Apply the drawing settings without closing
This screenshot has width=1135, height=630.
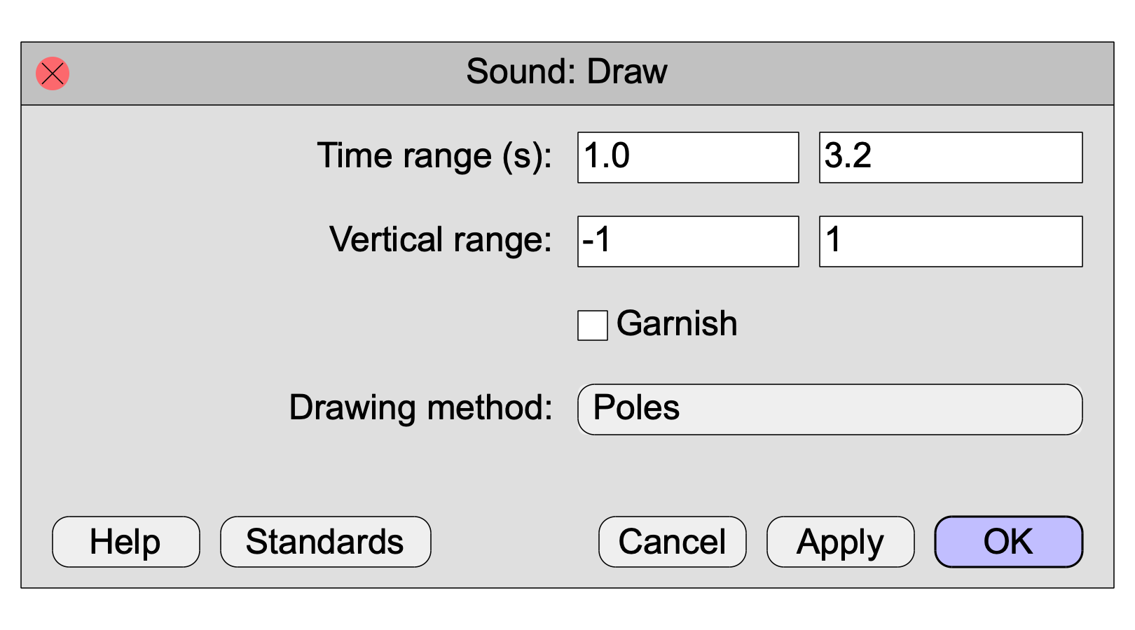841,542
